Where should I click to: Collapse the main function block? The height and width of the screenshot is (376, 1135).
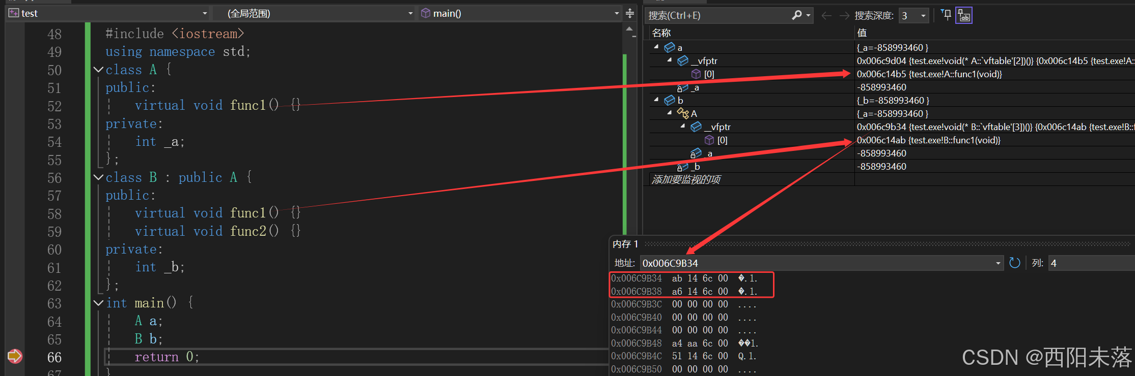[99, 303]
